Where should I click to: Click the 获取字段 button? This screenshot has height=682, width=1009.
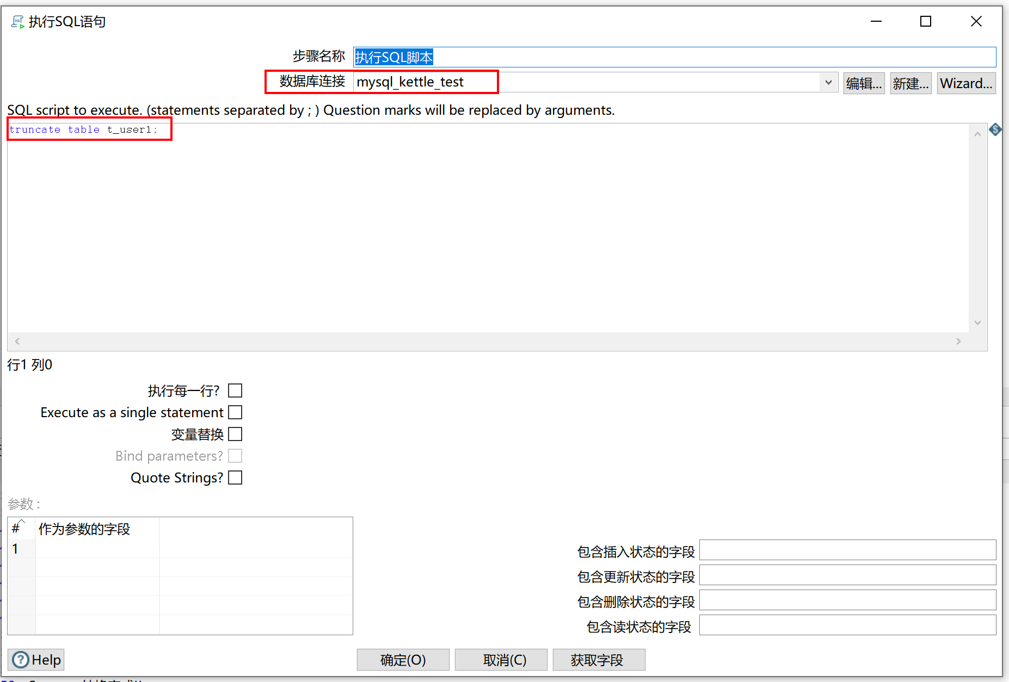pos(599,660)
